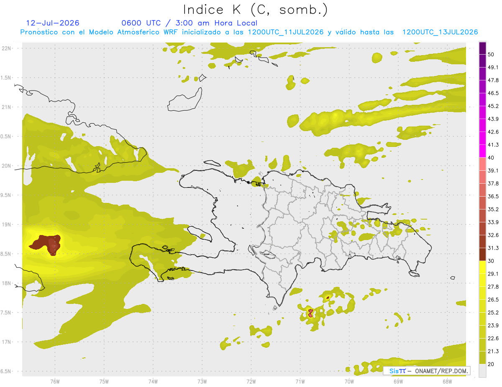Click the "21N" latitude axis label

[x=6, y=107]
